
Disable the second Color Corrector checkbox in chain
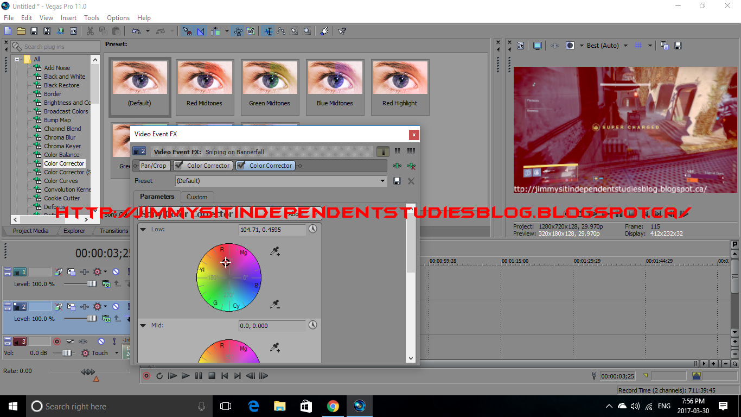(x=241, y=166)
